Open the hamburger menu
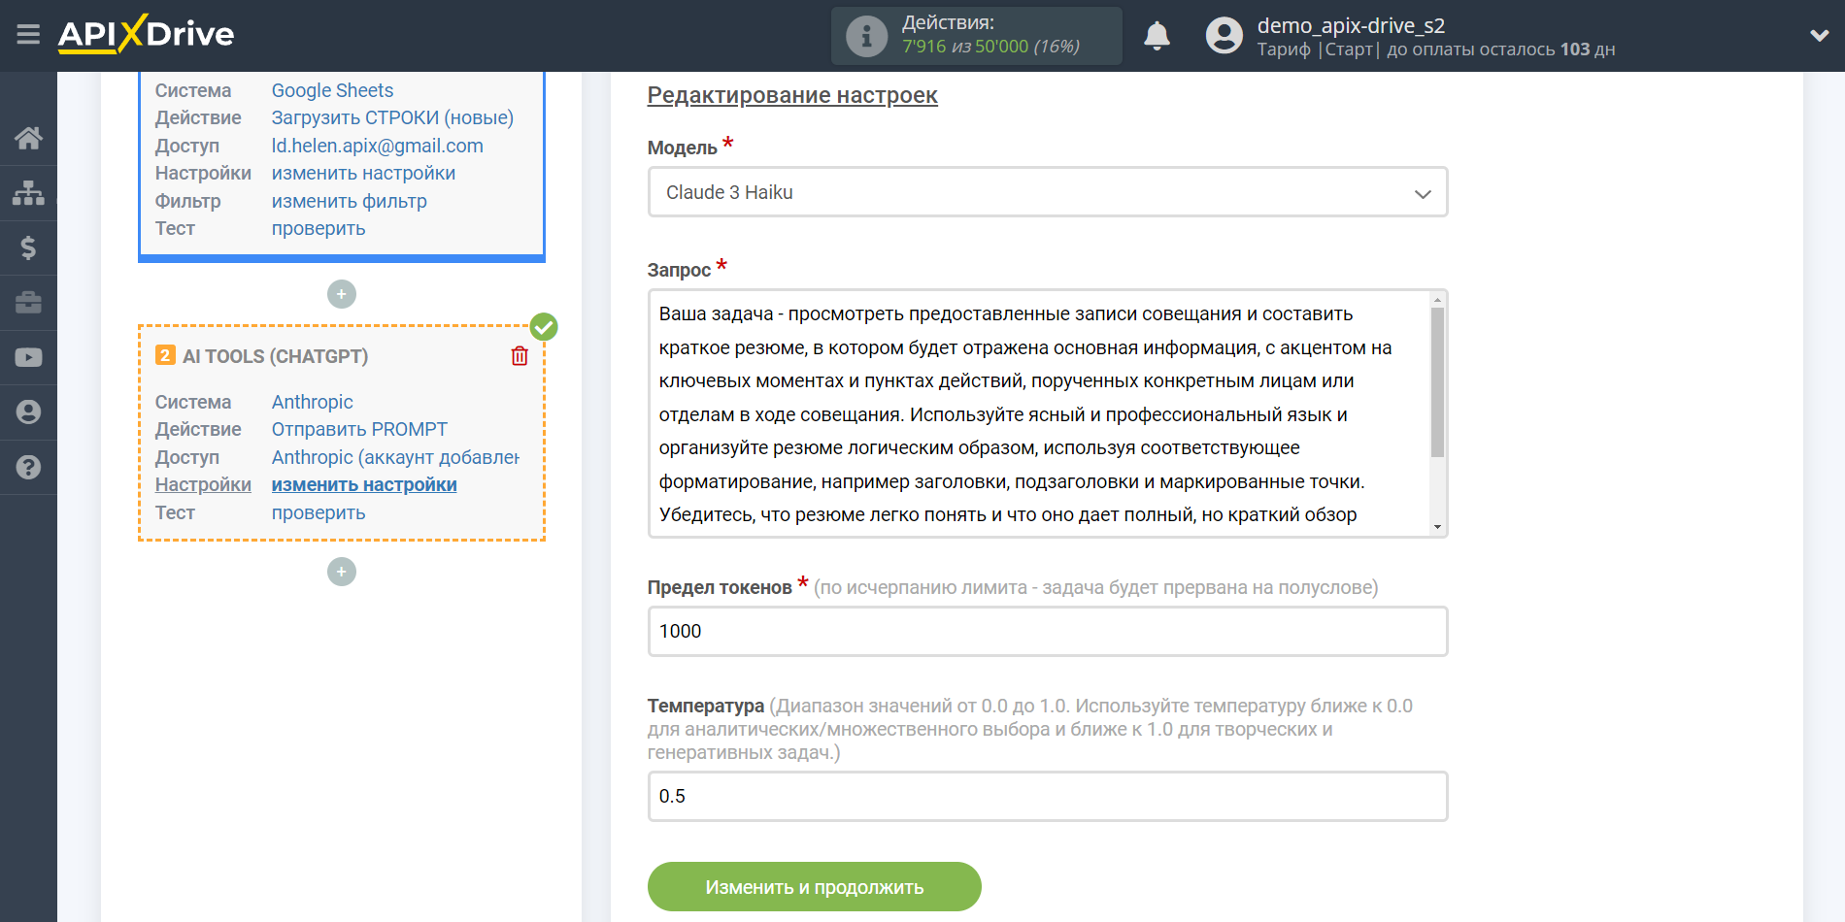 coord(28,35)
